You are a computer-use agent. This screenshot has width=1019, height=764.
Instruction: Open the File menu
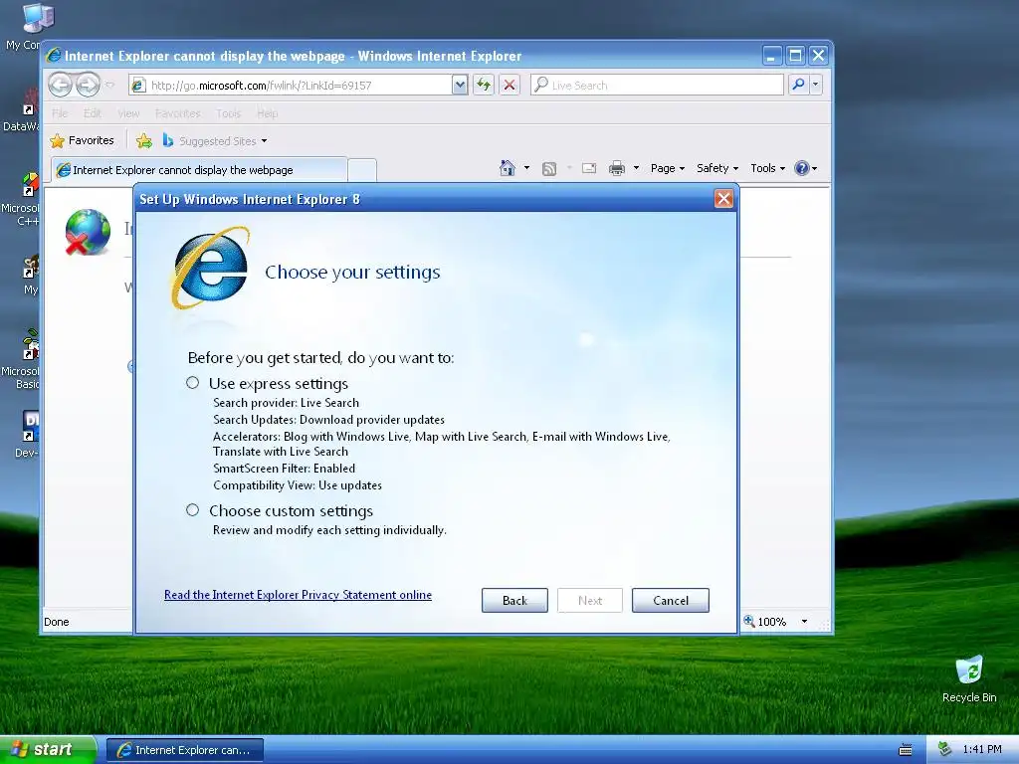[59, 113]
